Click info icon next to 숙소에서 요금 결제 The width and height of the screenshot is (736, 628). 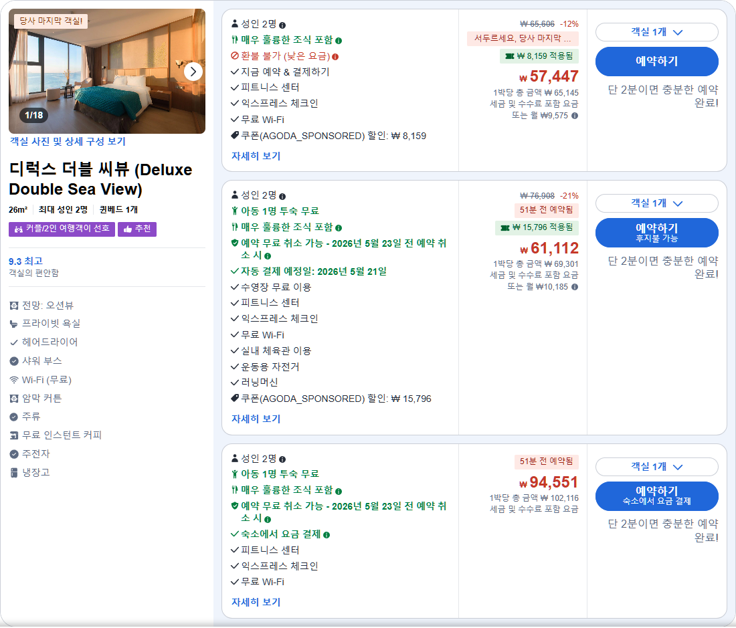(x=327, y=534)
